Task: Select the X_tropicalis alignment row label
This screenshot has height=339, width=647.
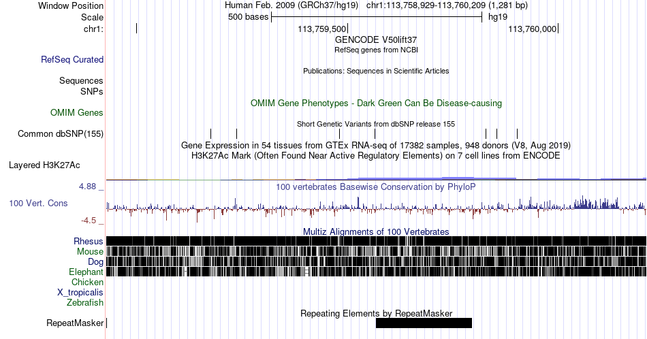Action: point(80,293)
